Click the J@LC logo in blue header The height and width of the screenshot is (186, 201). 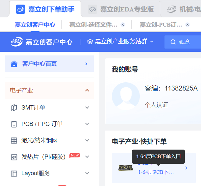pos(17,42)
